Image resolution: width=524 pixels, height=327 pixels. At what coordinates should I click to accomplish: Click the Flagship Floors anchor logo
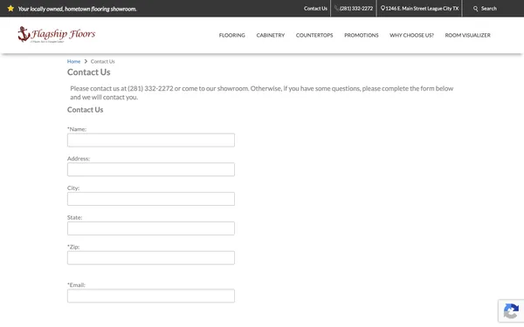pos(57,34)
